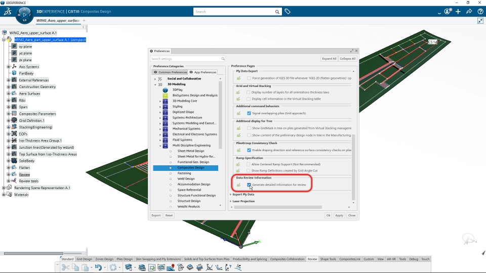
Task: Click the horizontal scrollbar in preference pages
Action: (x=278, y=207)
